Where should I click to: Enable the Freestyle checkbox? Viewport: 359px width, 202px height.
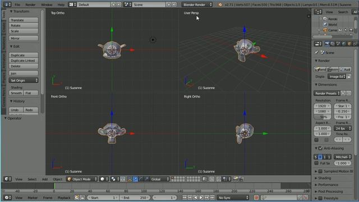(320, 198)
